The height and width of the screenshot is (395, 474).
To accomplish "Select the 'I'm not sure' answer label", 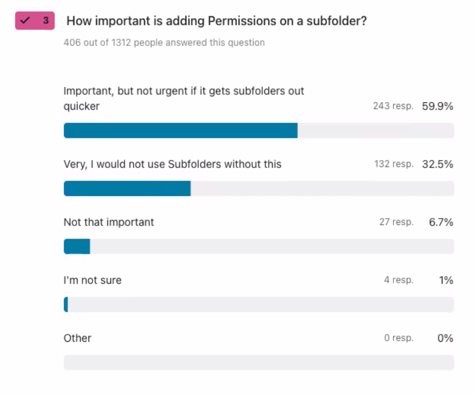I will (92, 280).
